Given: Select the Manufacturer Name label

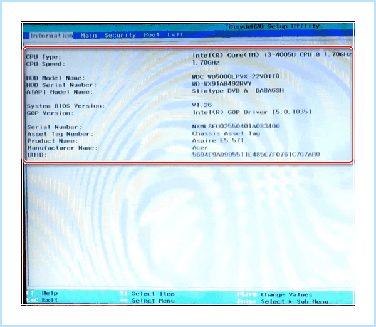Looking at the screenshot, I should click(x=62, y=148).
